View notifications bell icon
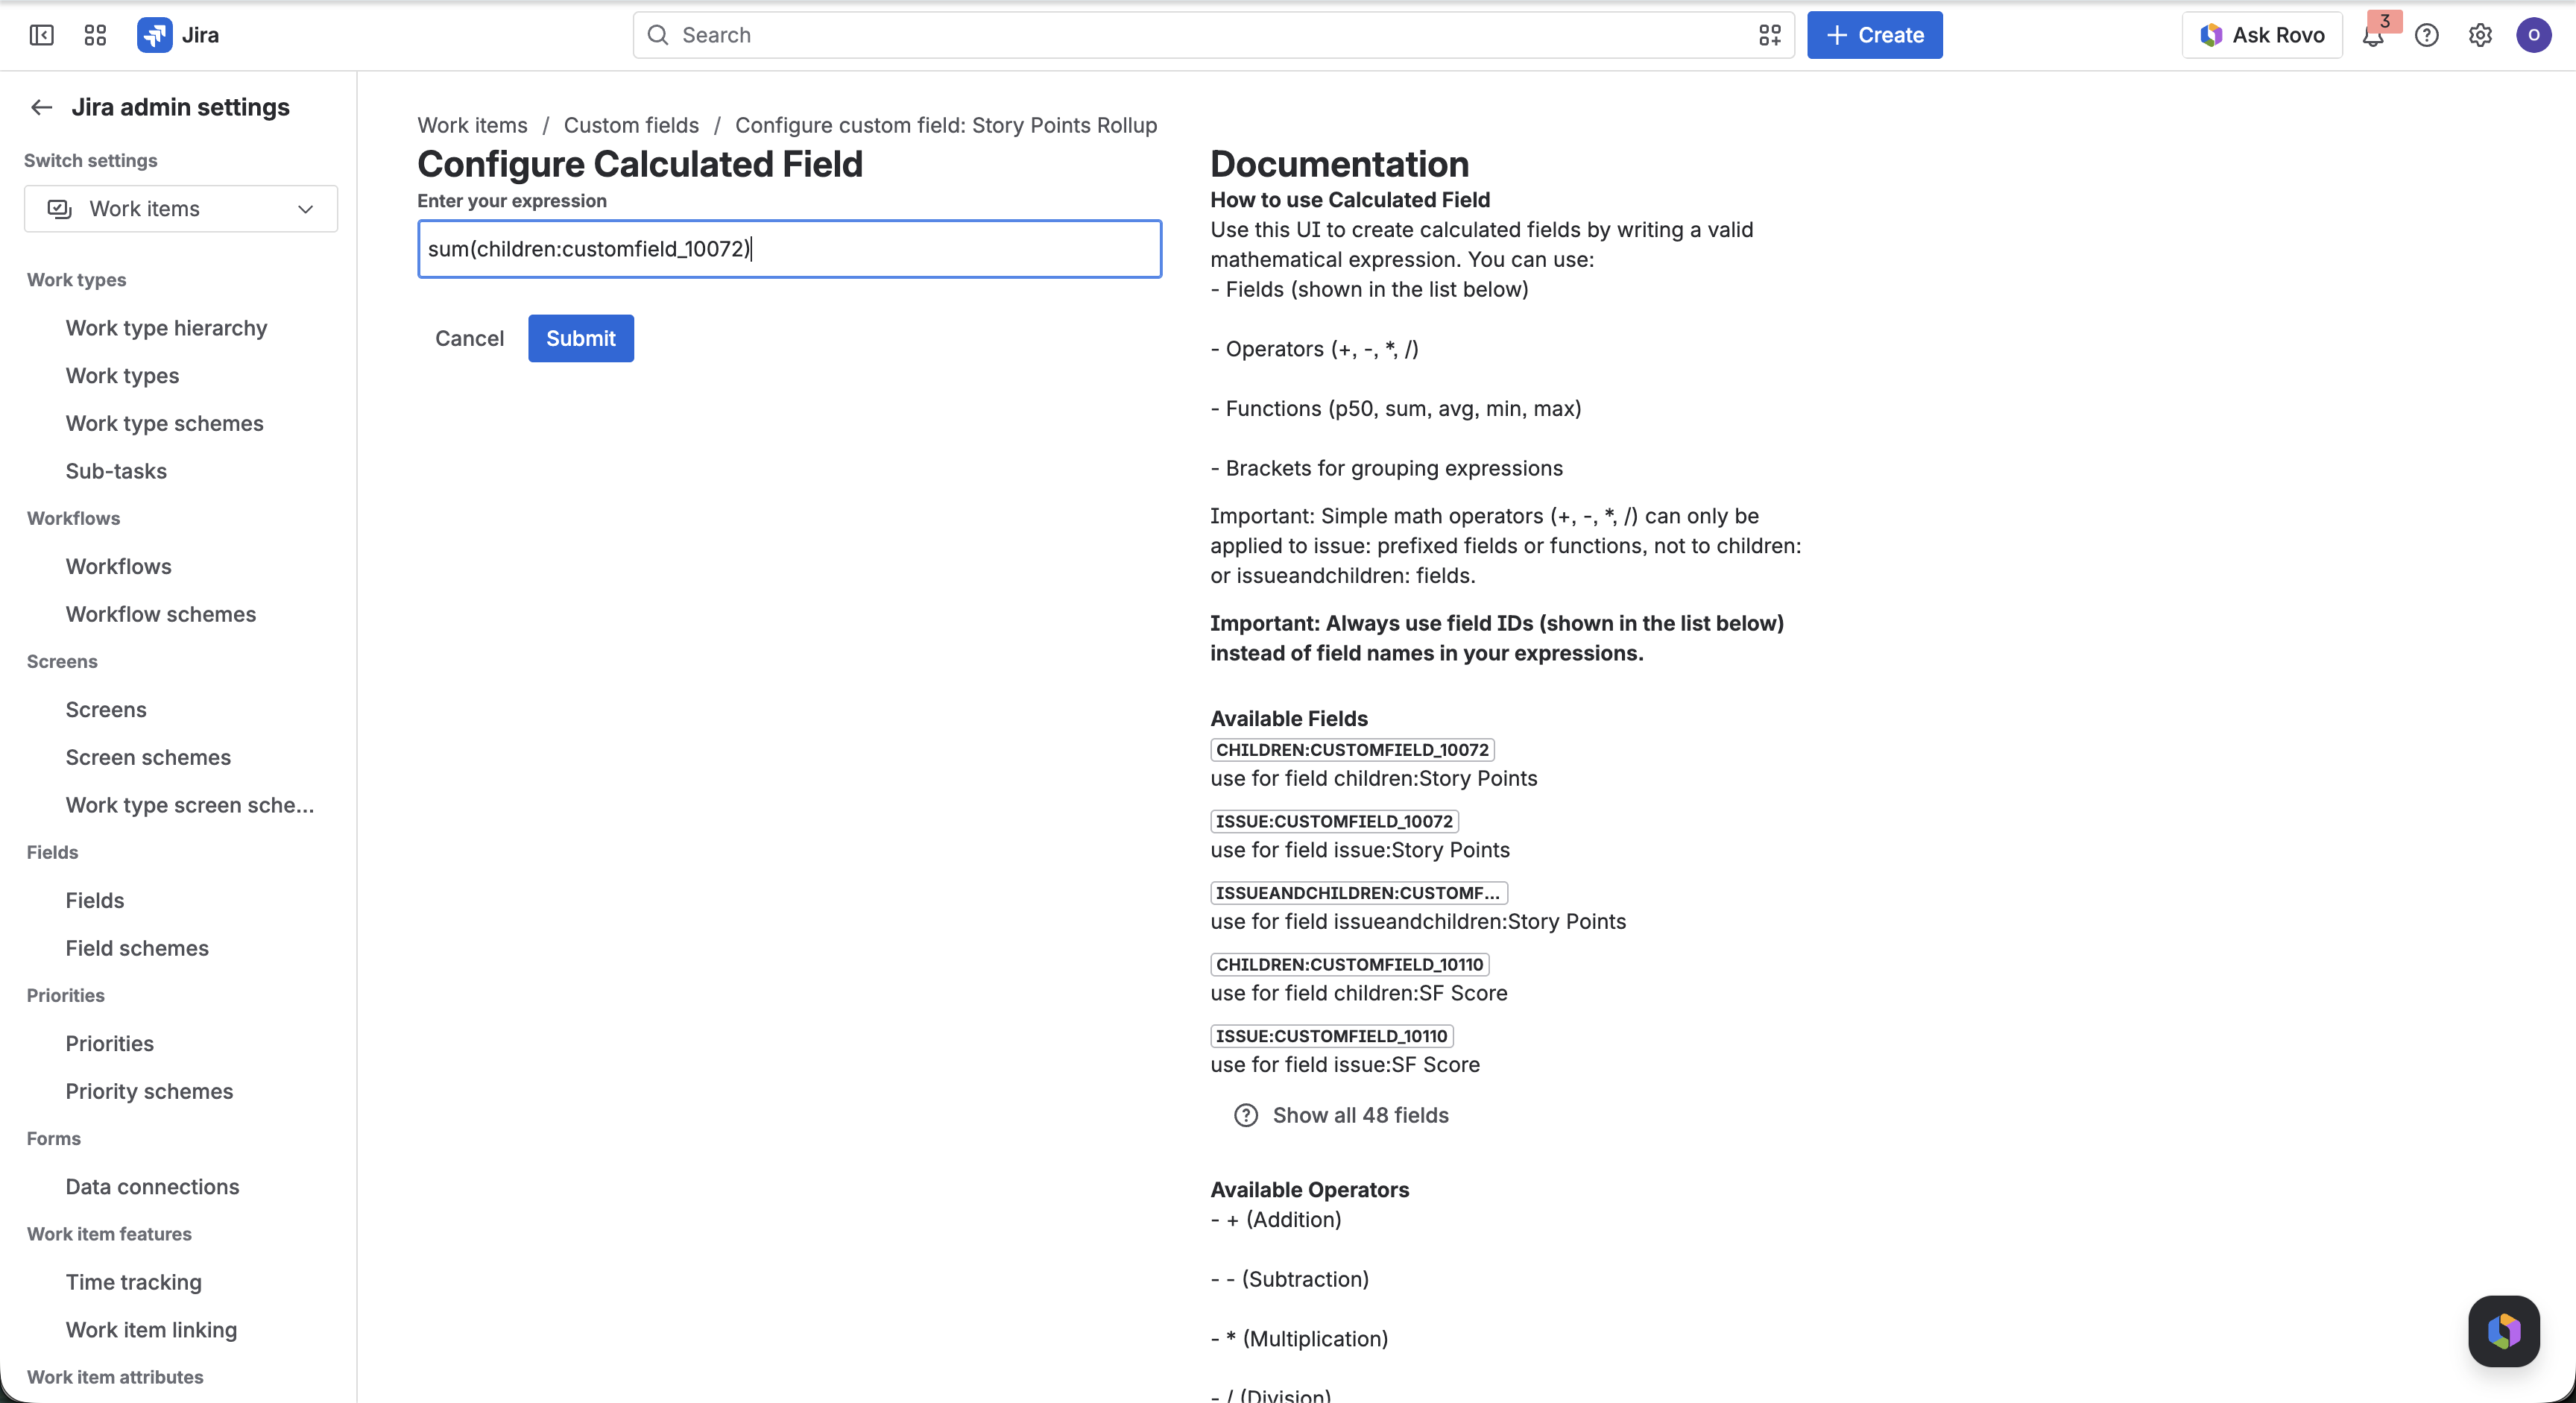The width and height of the screenshot is (2576, 1403). tap(2373, 36)
